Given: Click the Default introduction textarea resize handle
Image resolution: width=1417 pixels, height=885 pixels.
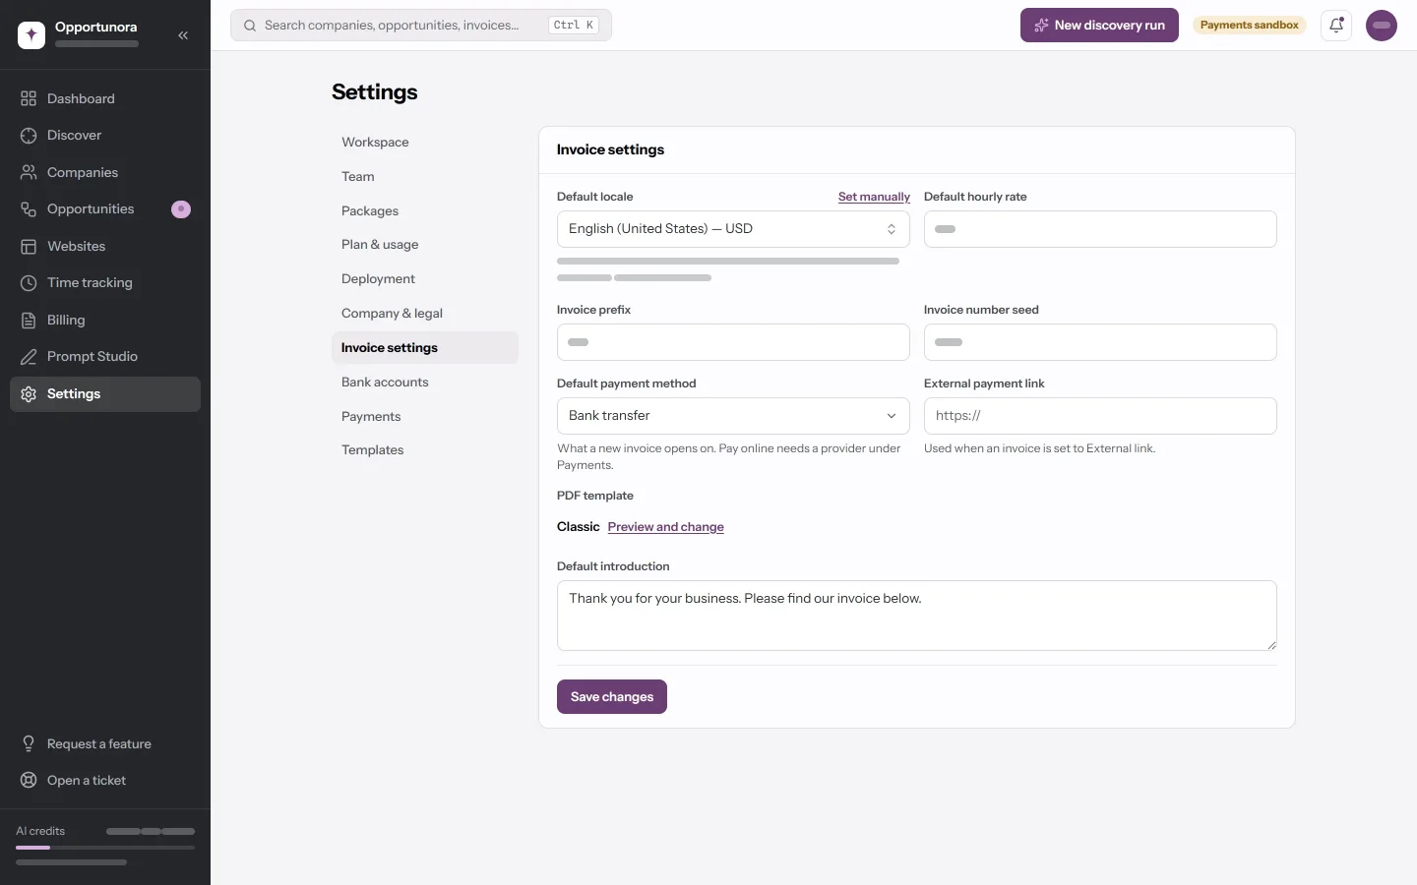Looking at the screenshot, I should coord(1271,645).
